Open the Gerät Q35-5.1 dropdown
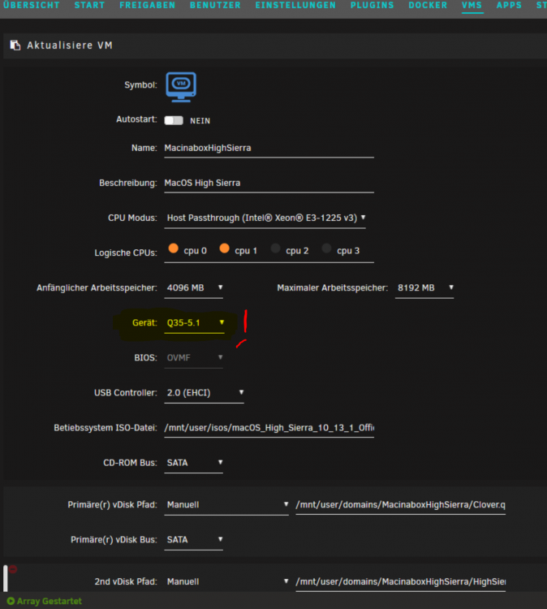Viewport: 547px width, 609px height. (x=194, y=322)
